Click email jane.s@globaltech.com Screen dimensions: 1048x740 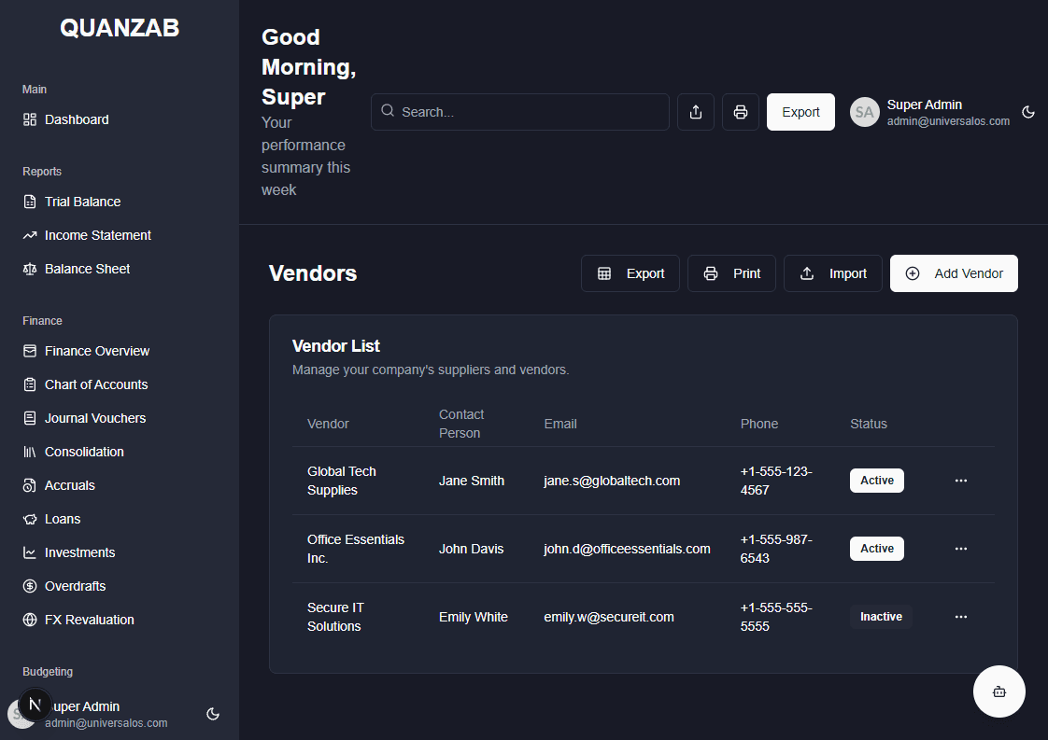pos(612,481)
